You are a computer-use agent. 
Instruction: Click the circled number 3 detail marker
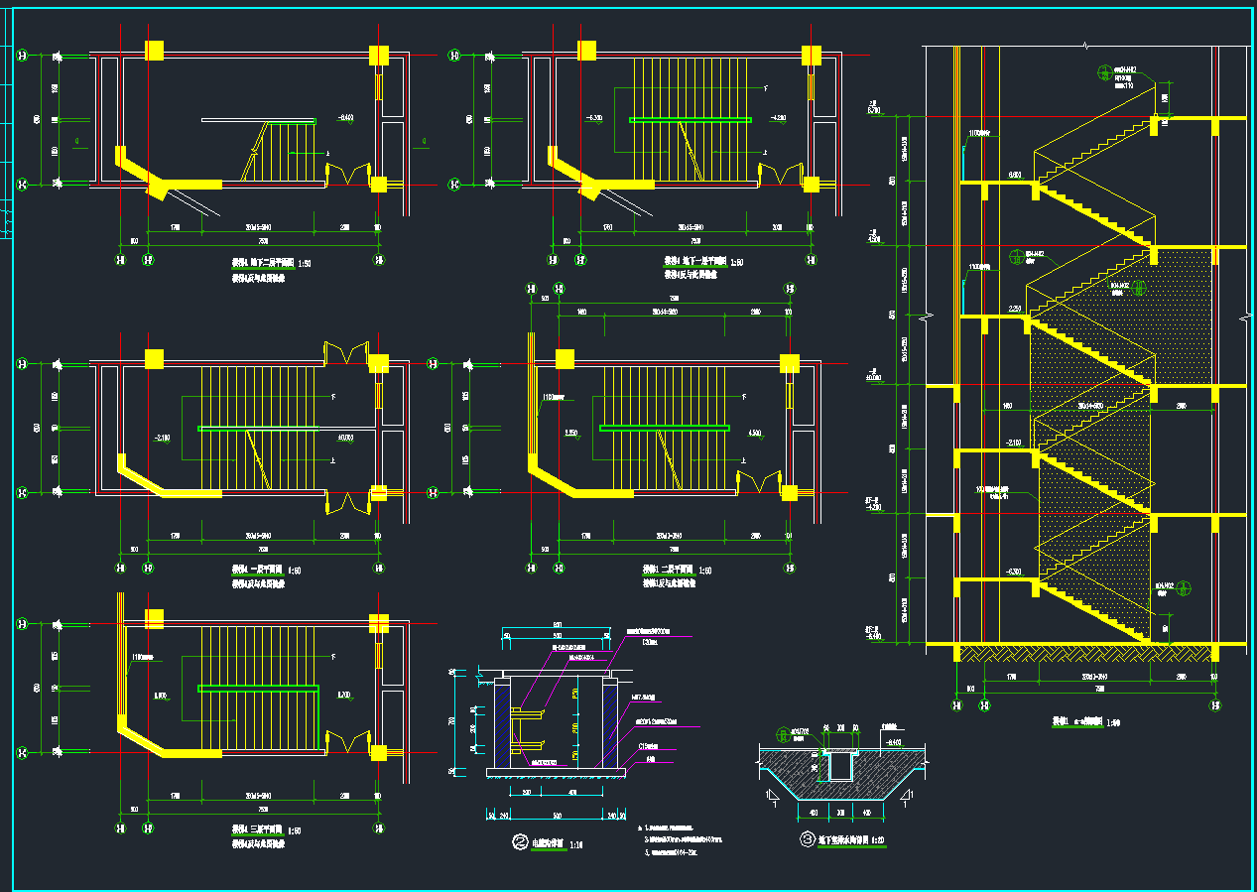[806, 839]
